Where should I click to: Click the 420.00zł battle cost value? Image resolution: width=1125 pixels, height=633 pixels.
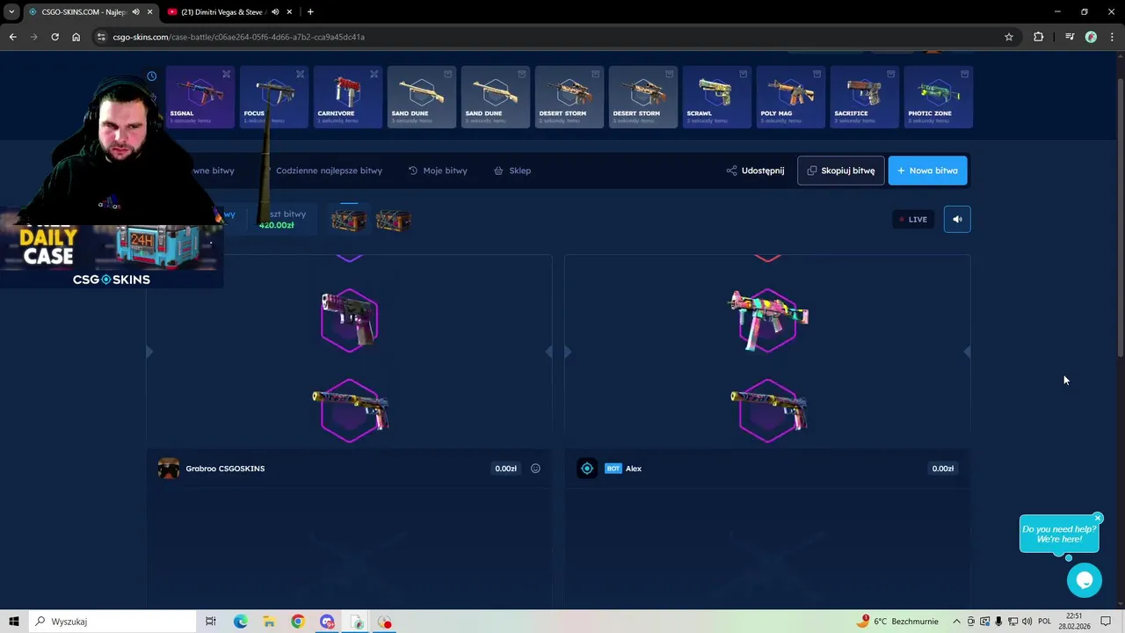[276, 225]
